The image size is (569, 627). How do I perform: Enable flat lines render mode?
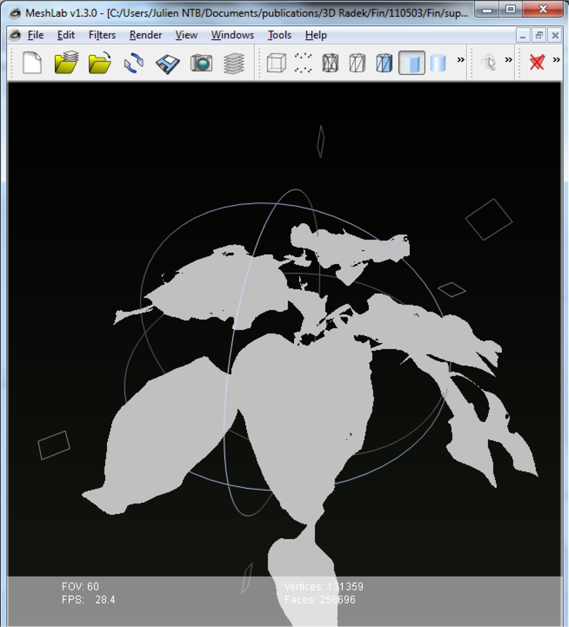tap(384, 63)
